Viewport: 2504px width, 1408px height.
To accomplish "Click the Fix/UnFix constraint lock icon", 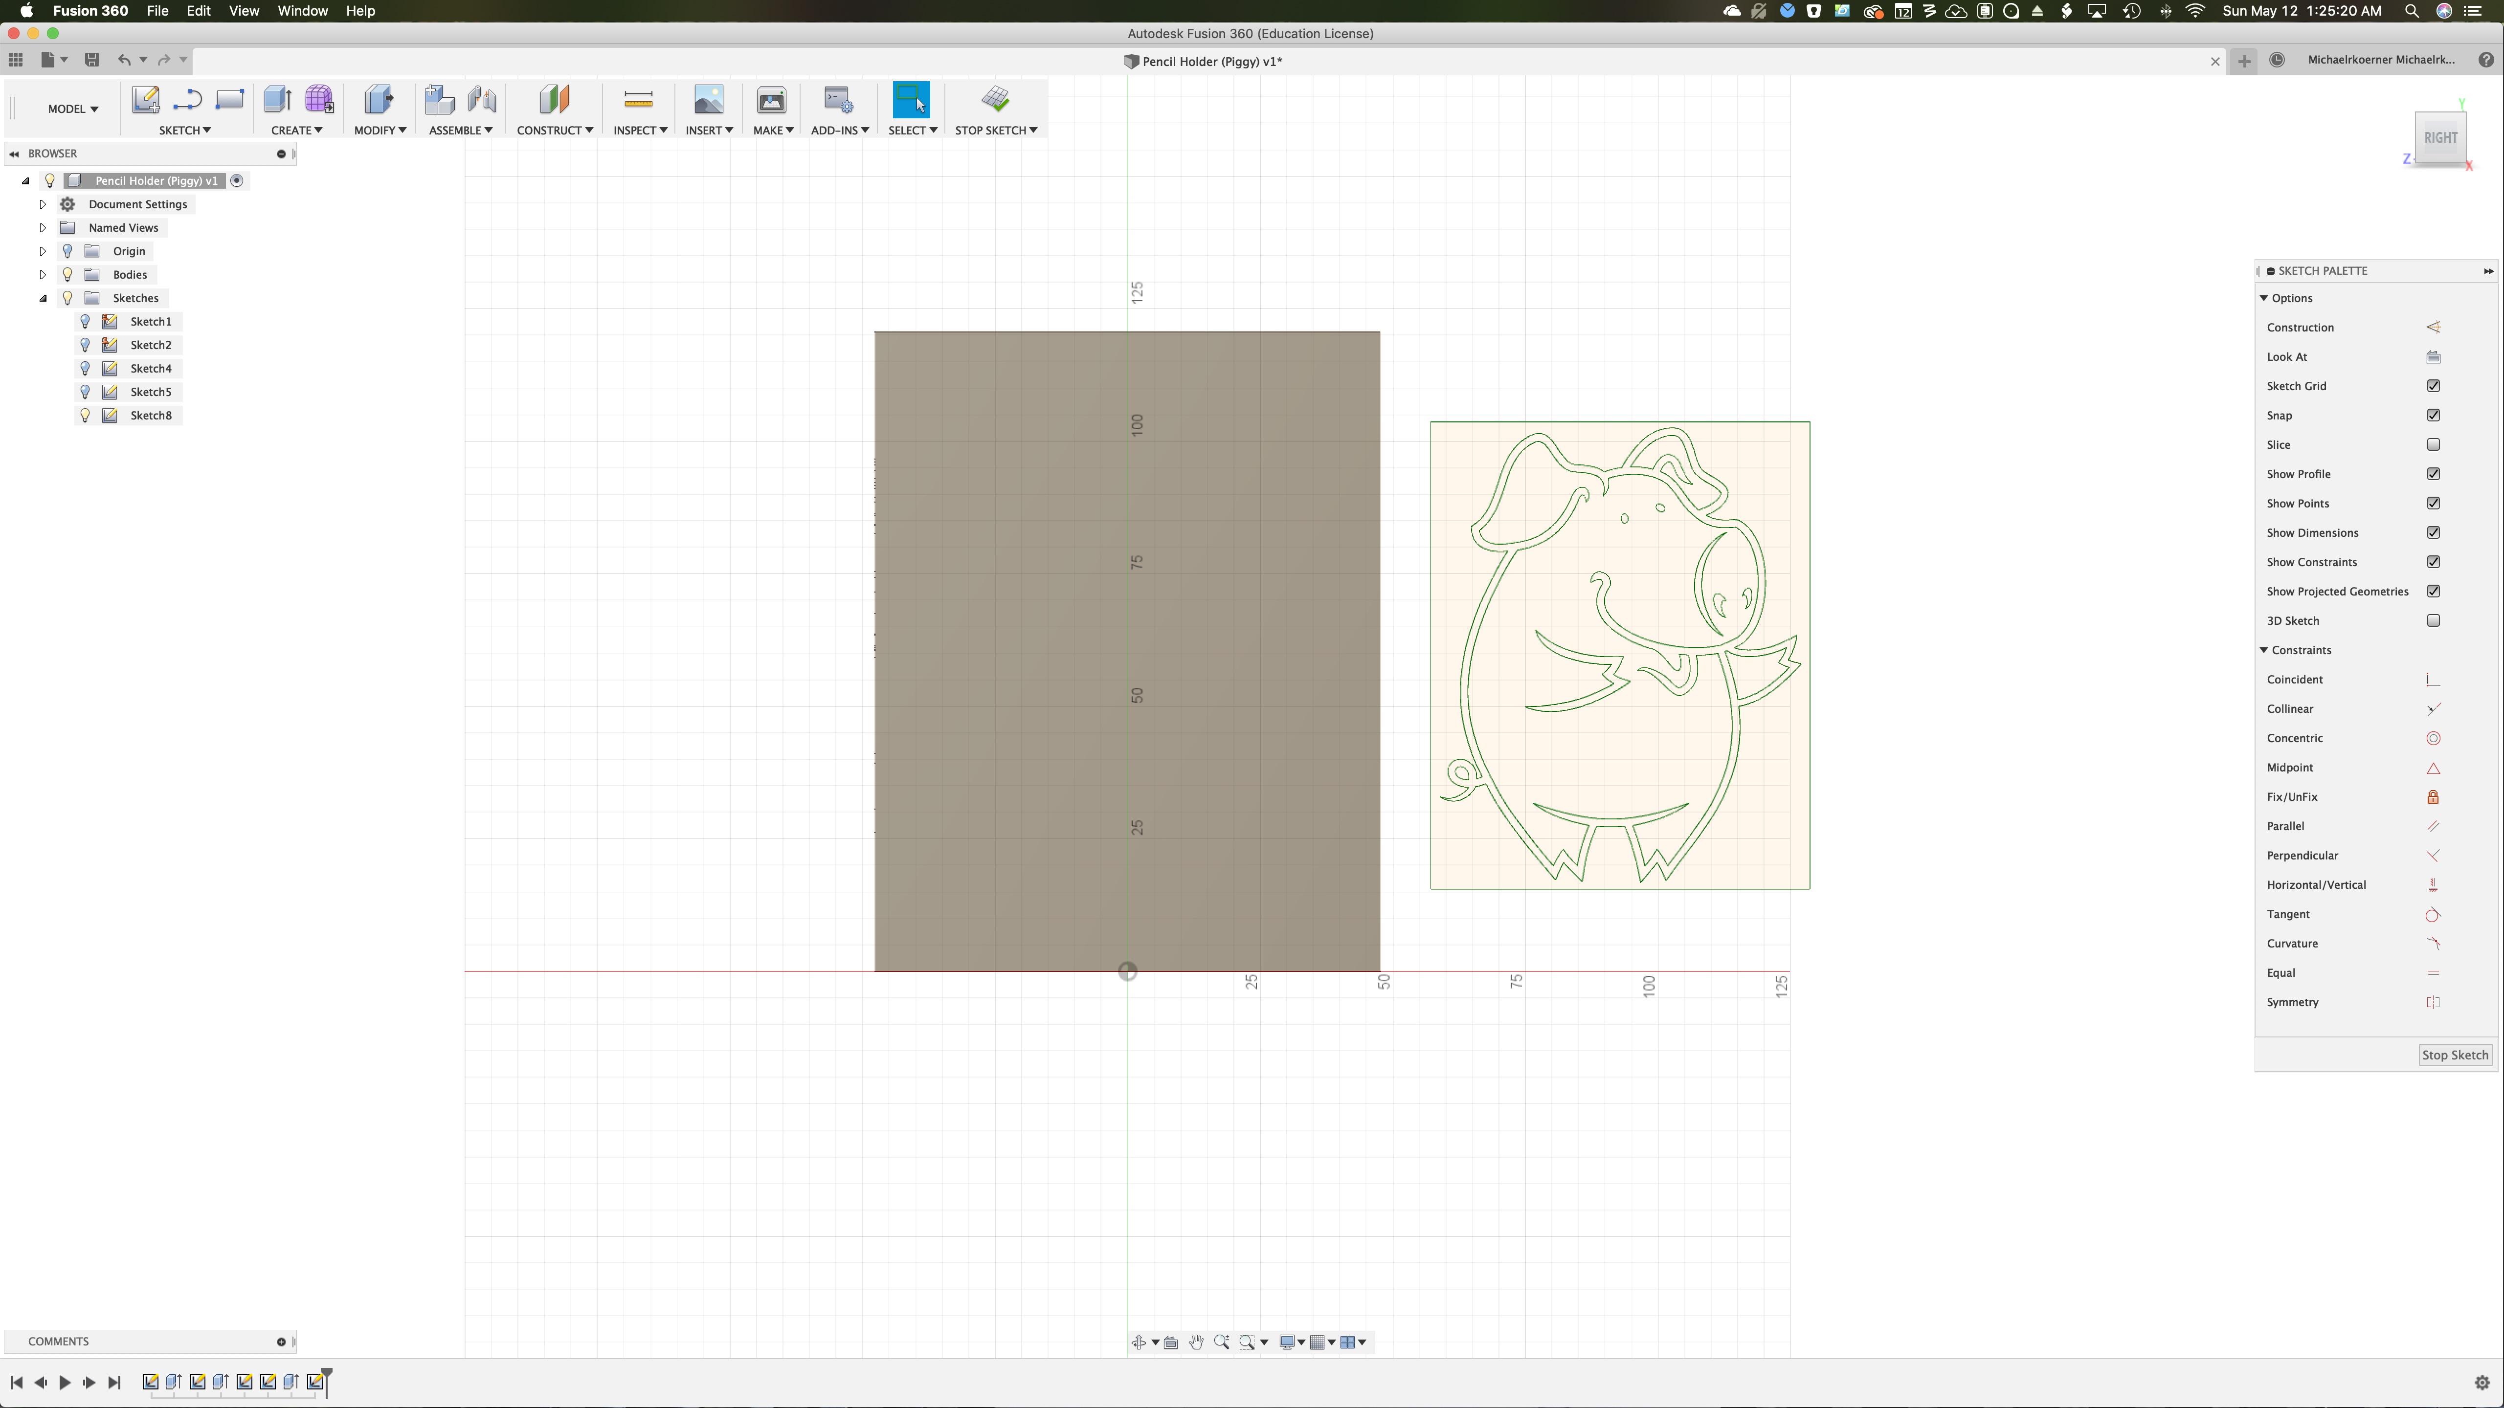I will 2433,797.
